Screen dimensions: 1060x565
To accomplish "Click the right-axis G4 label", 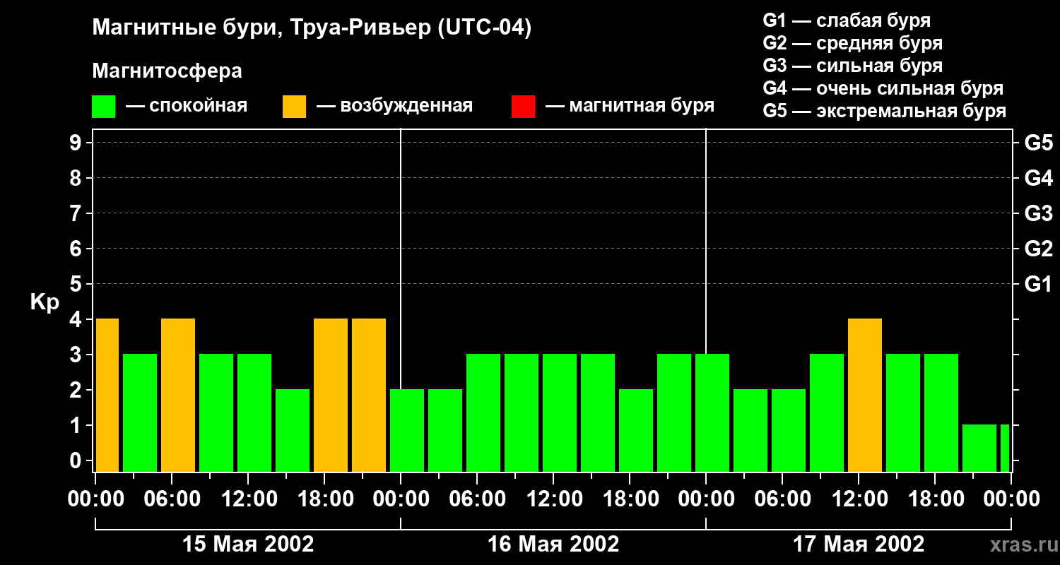I will (x=1038, y=178).
